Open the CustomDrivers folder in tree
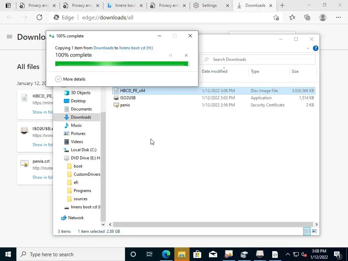The width and height of the screenshot is (348, 261). point(84,174)
